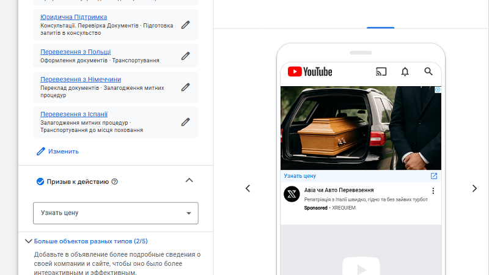Viewport: 489px width, 275px height.
Task: Click the external link icon in ad
Action: point(434,176)
